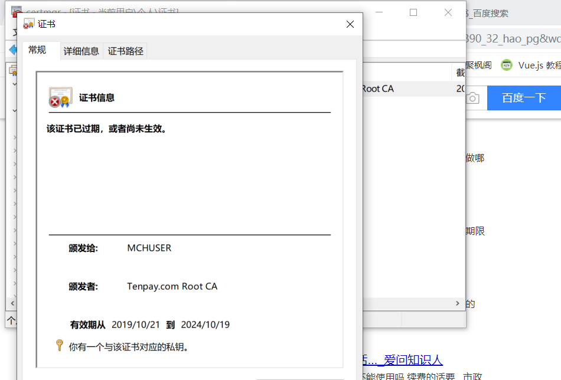Click the warning text 该证书已过期，或者尚未生效
561x380 pixels.
106,129
